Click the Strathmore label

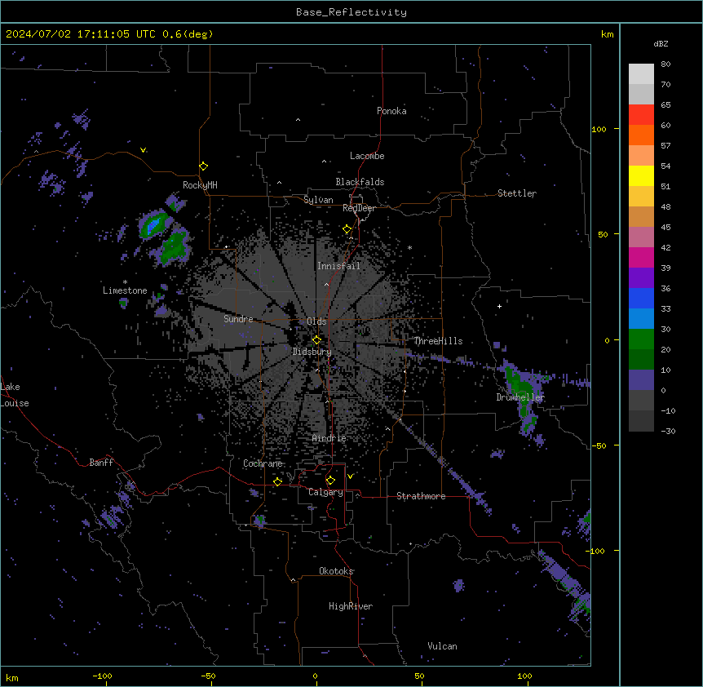tap(421, 496)
